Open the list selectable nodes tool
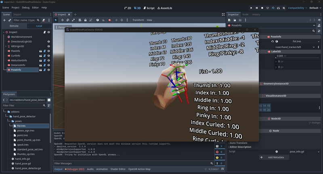This screenshot has width=323, height=174. [x=80, y=20]
